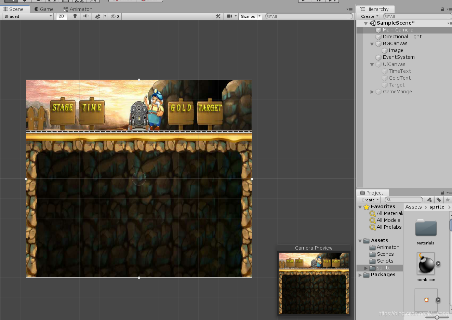Click the Assets breadcrumb link
The width and height of the screenshot is (452, 320).
click(x=413, y=207)
